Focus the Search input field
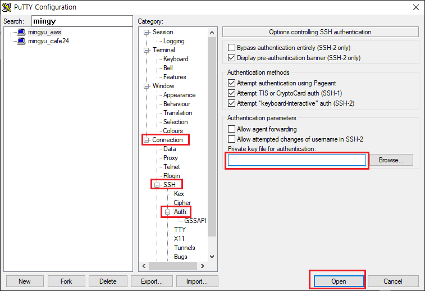The width and height of the screenshot is (425, 291). click(x=82, y=21)
